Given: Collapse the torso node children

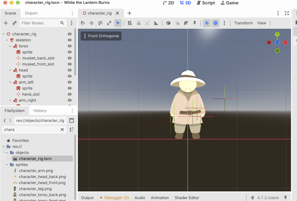Looking at the screenshot, I should coord(10,46).
